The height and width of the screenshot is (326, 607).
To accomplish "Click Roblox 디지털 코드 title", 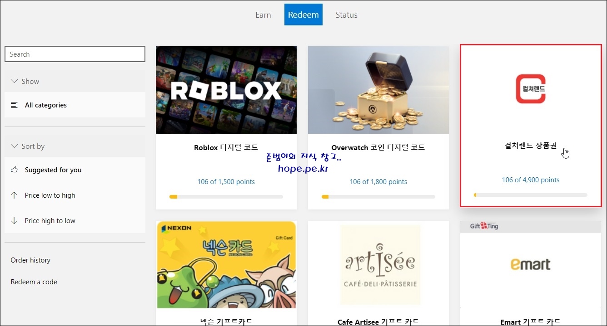I will coord(226,147).
